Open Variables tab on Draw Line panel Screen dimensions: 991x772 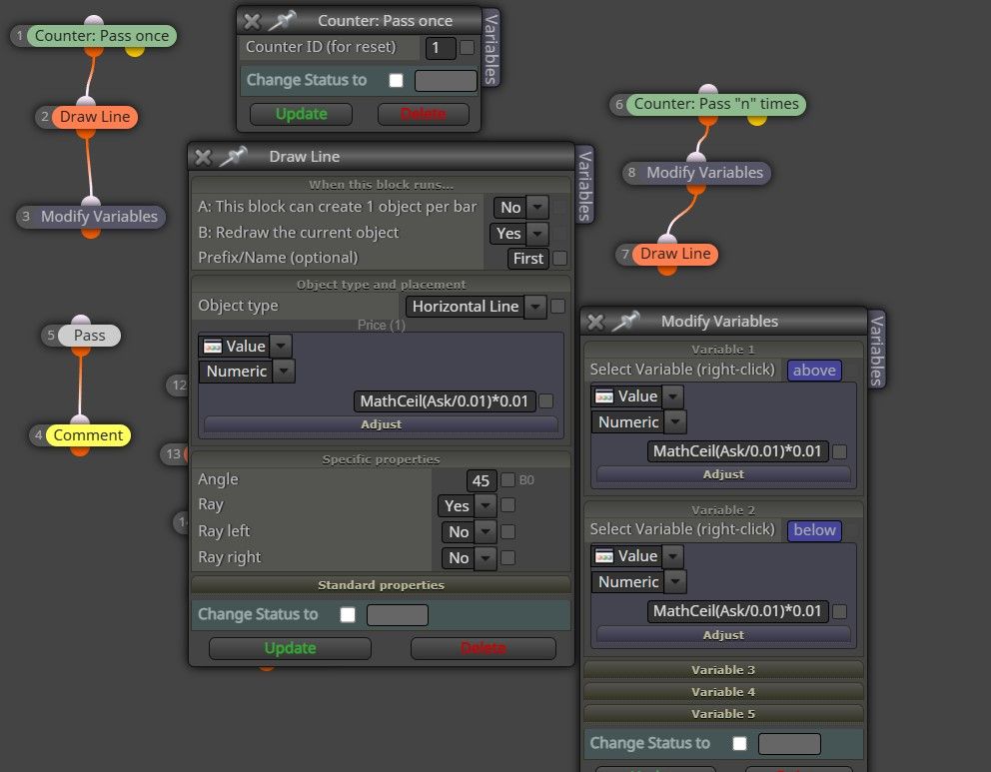(x=585, y=185)
